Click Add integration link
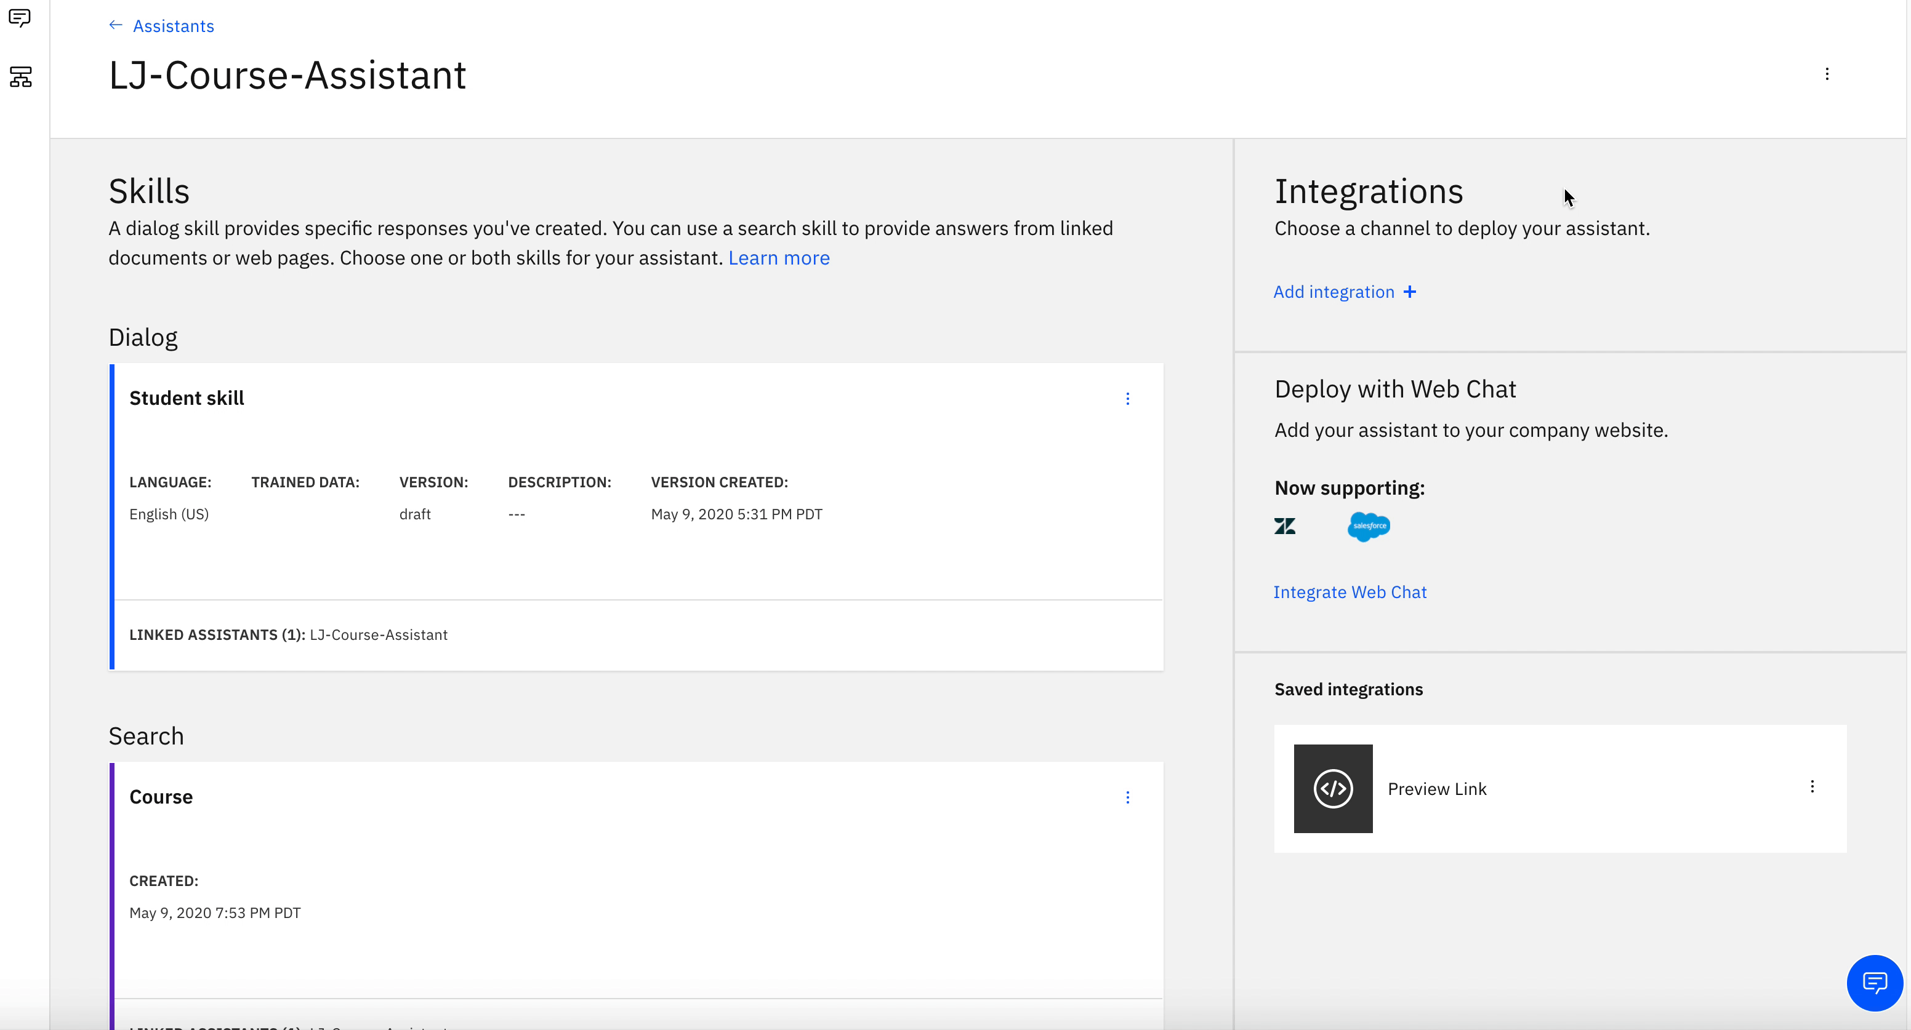The image size is (1911, 1030). 1333,292
